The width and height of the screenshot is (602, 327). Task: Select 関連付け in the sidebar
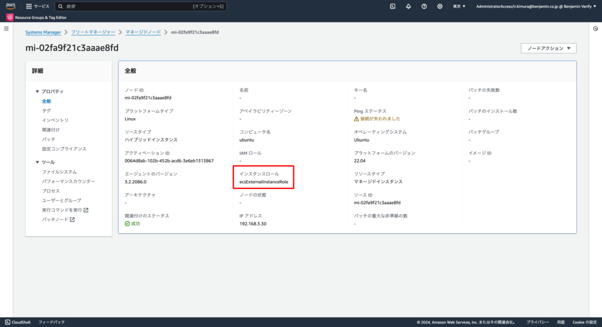point(51,130)
